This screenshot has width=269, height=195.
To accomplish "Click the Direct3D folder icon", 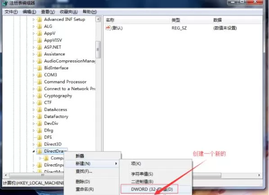I will click(40, 144).
